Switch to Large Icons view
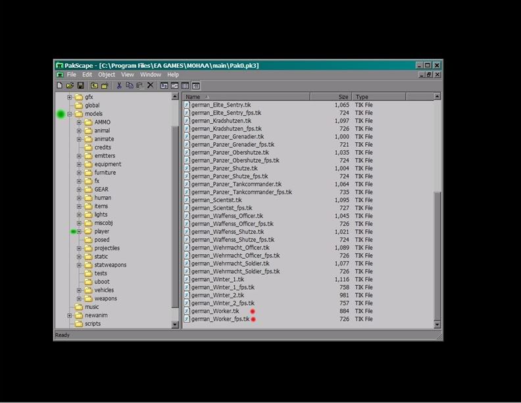 coord(164,86)
